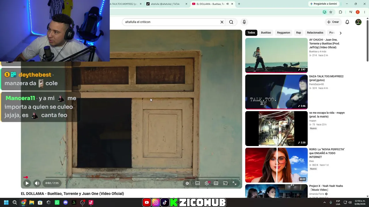Expand the hidden system tray icons
The width and height of the screenshot is (369, 207).
(x=325, y=202)
